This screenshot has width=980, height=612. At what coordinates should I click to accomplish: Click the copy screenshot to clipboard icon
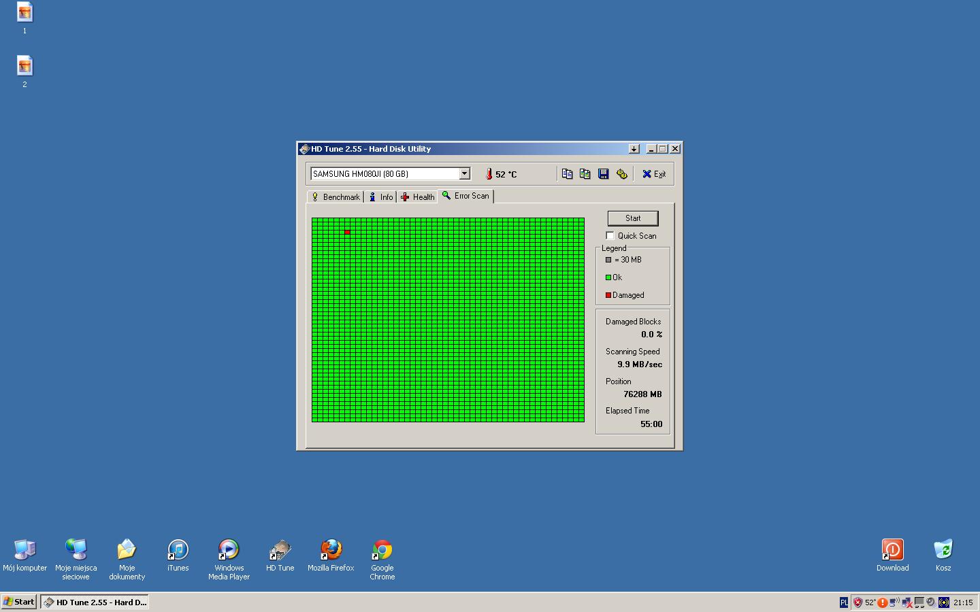585,174
